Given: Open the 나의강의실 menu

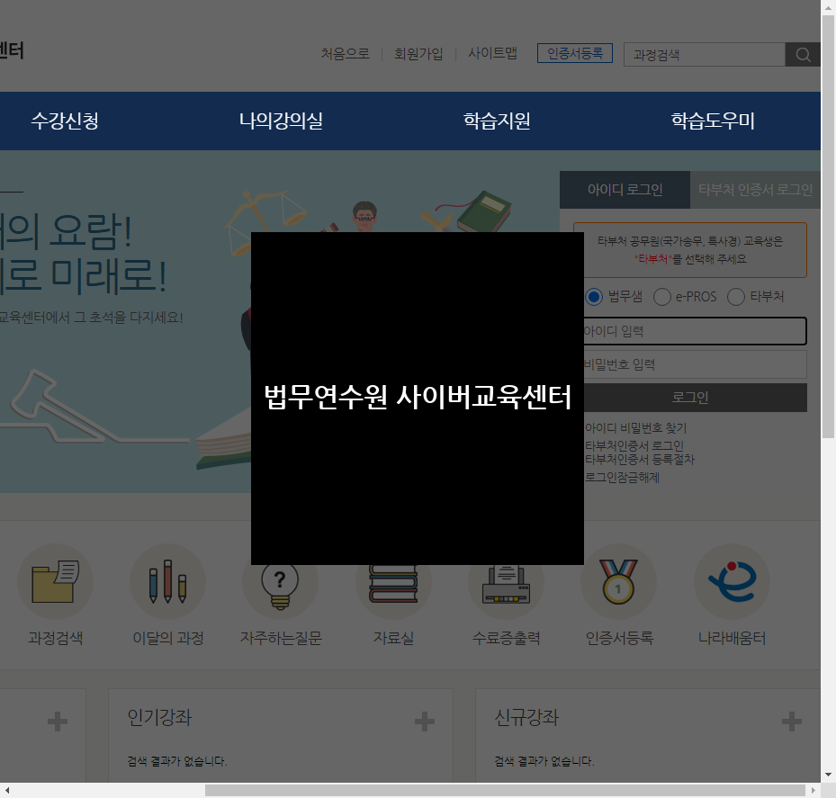Looking at the screenshot, I should coord(280,121).
